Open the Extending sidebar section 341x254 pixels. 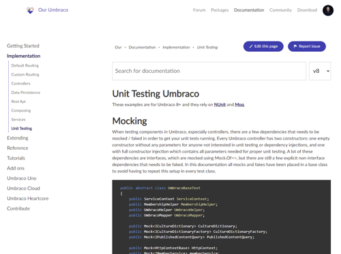18,138
